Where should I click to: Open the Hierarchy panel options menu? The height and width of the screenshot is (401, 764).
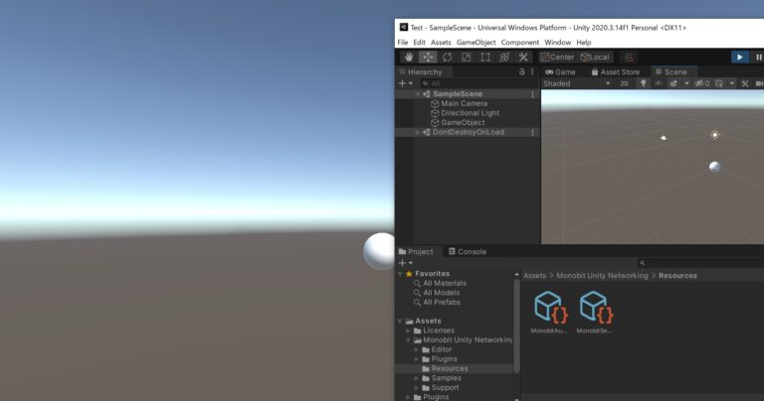point(532,71)
